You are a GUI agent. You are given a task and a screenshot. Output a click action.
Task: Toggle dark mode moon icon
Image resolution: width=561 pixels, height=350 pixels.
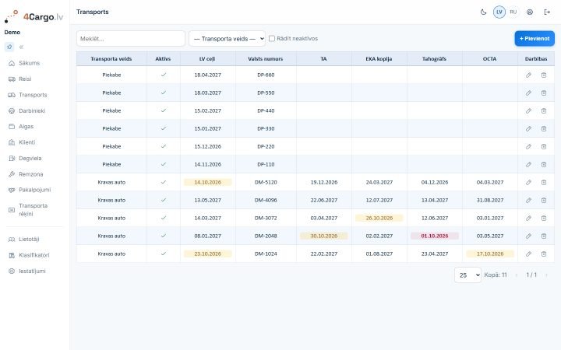(483, 12)
